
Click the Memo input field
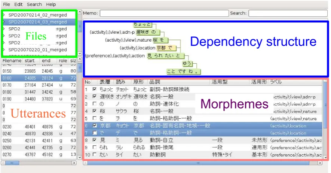(x=164, y=13)
